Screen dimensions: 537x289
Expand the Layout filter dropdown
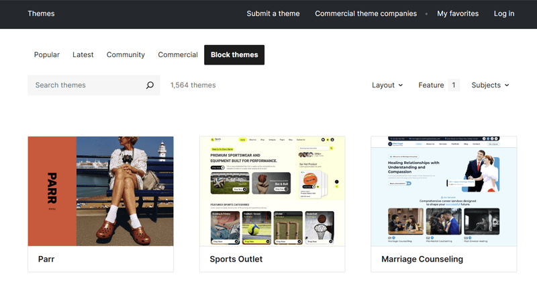click(387, 85)
